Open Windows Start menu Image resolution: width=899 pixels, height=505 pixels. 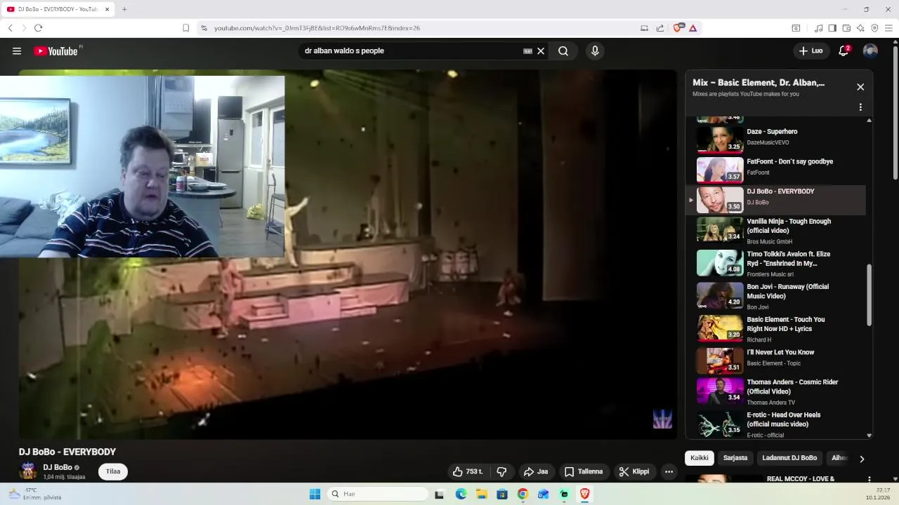(315, 494)
